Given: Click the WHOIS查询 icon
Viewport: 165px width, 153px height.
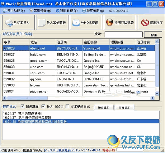Looking at the screenshot, I should (x=76, y=23).
